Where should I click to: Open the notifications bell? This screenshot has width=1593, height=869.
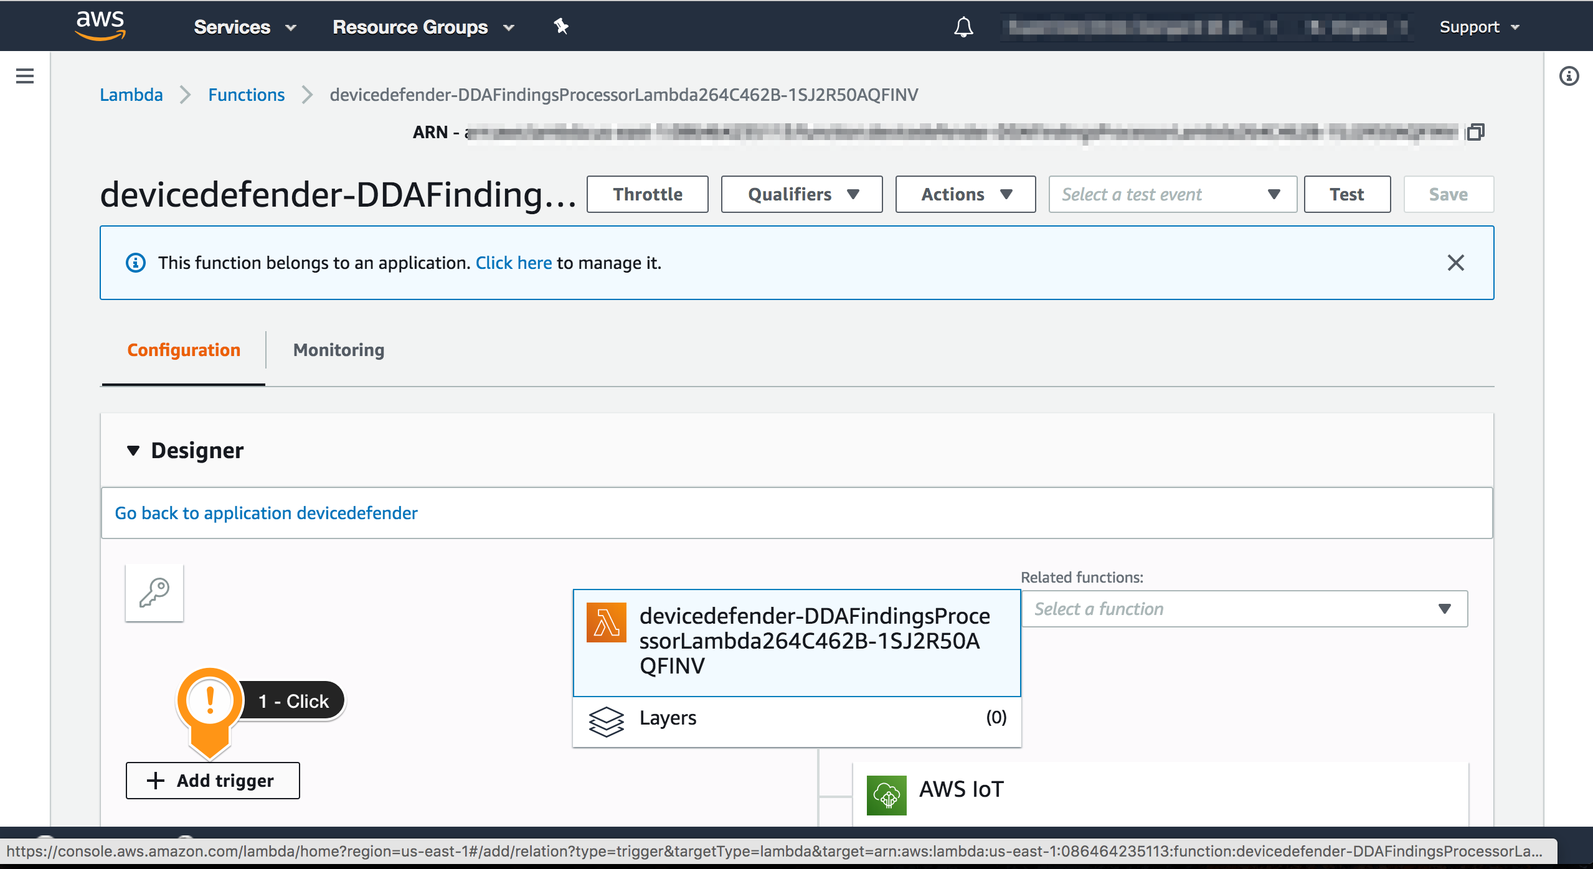[963, 27]
